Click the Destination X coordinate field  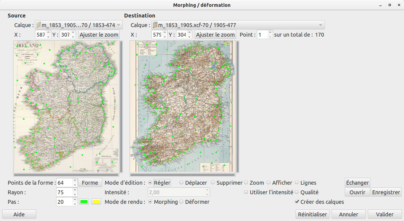click(x=156, y=35)
